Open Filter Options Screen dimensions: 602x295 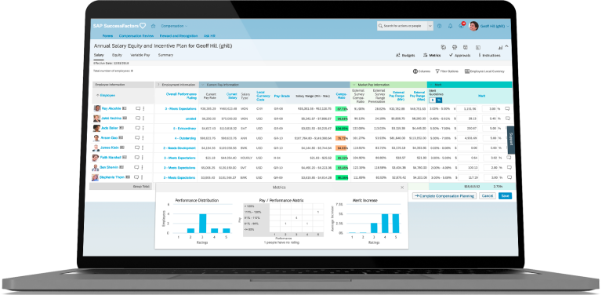click(x=447, y=71)
